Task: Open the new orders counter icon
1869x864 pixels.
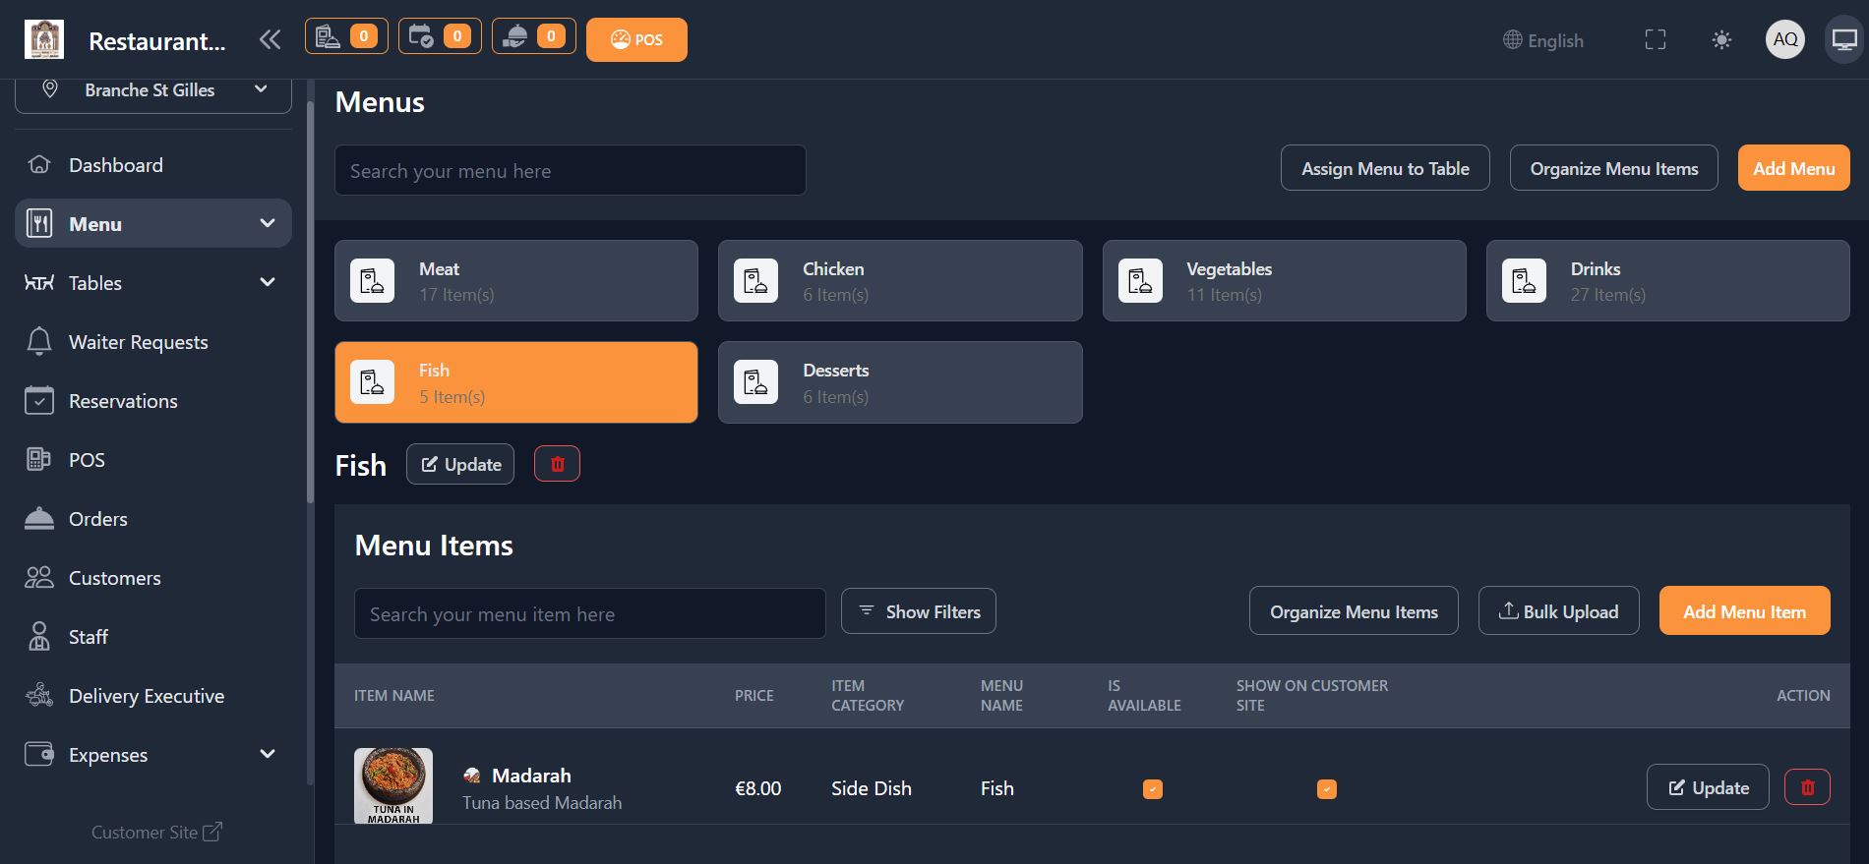Action: click(x=346, y=36)
